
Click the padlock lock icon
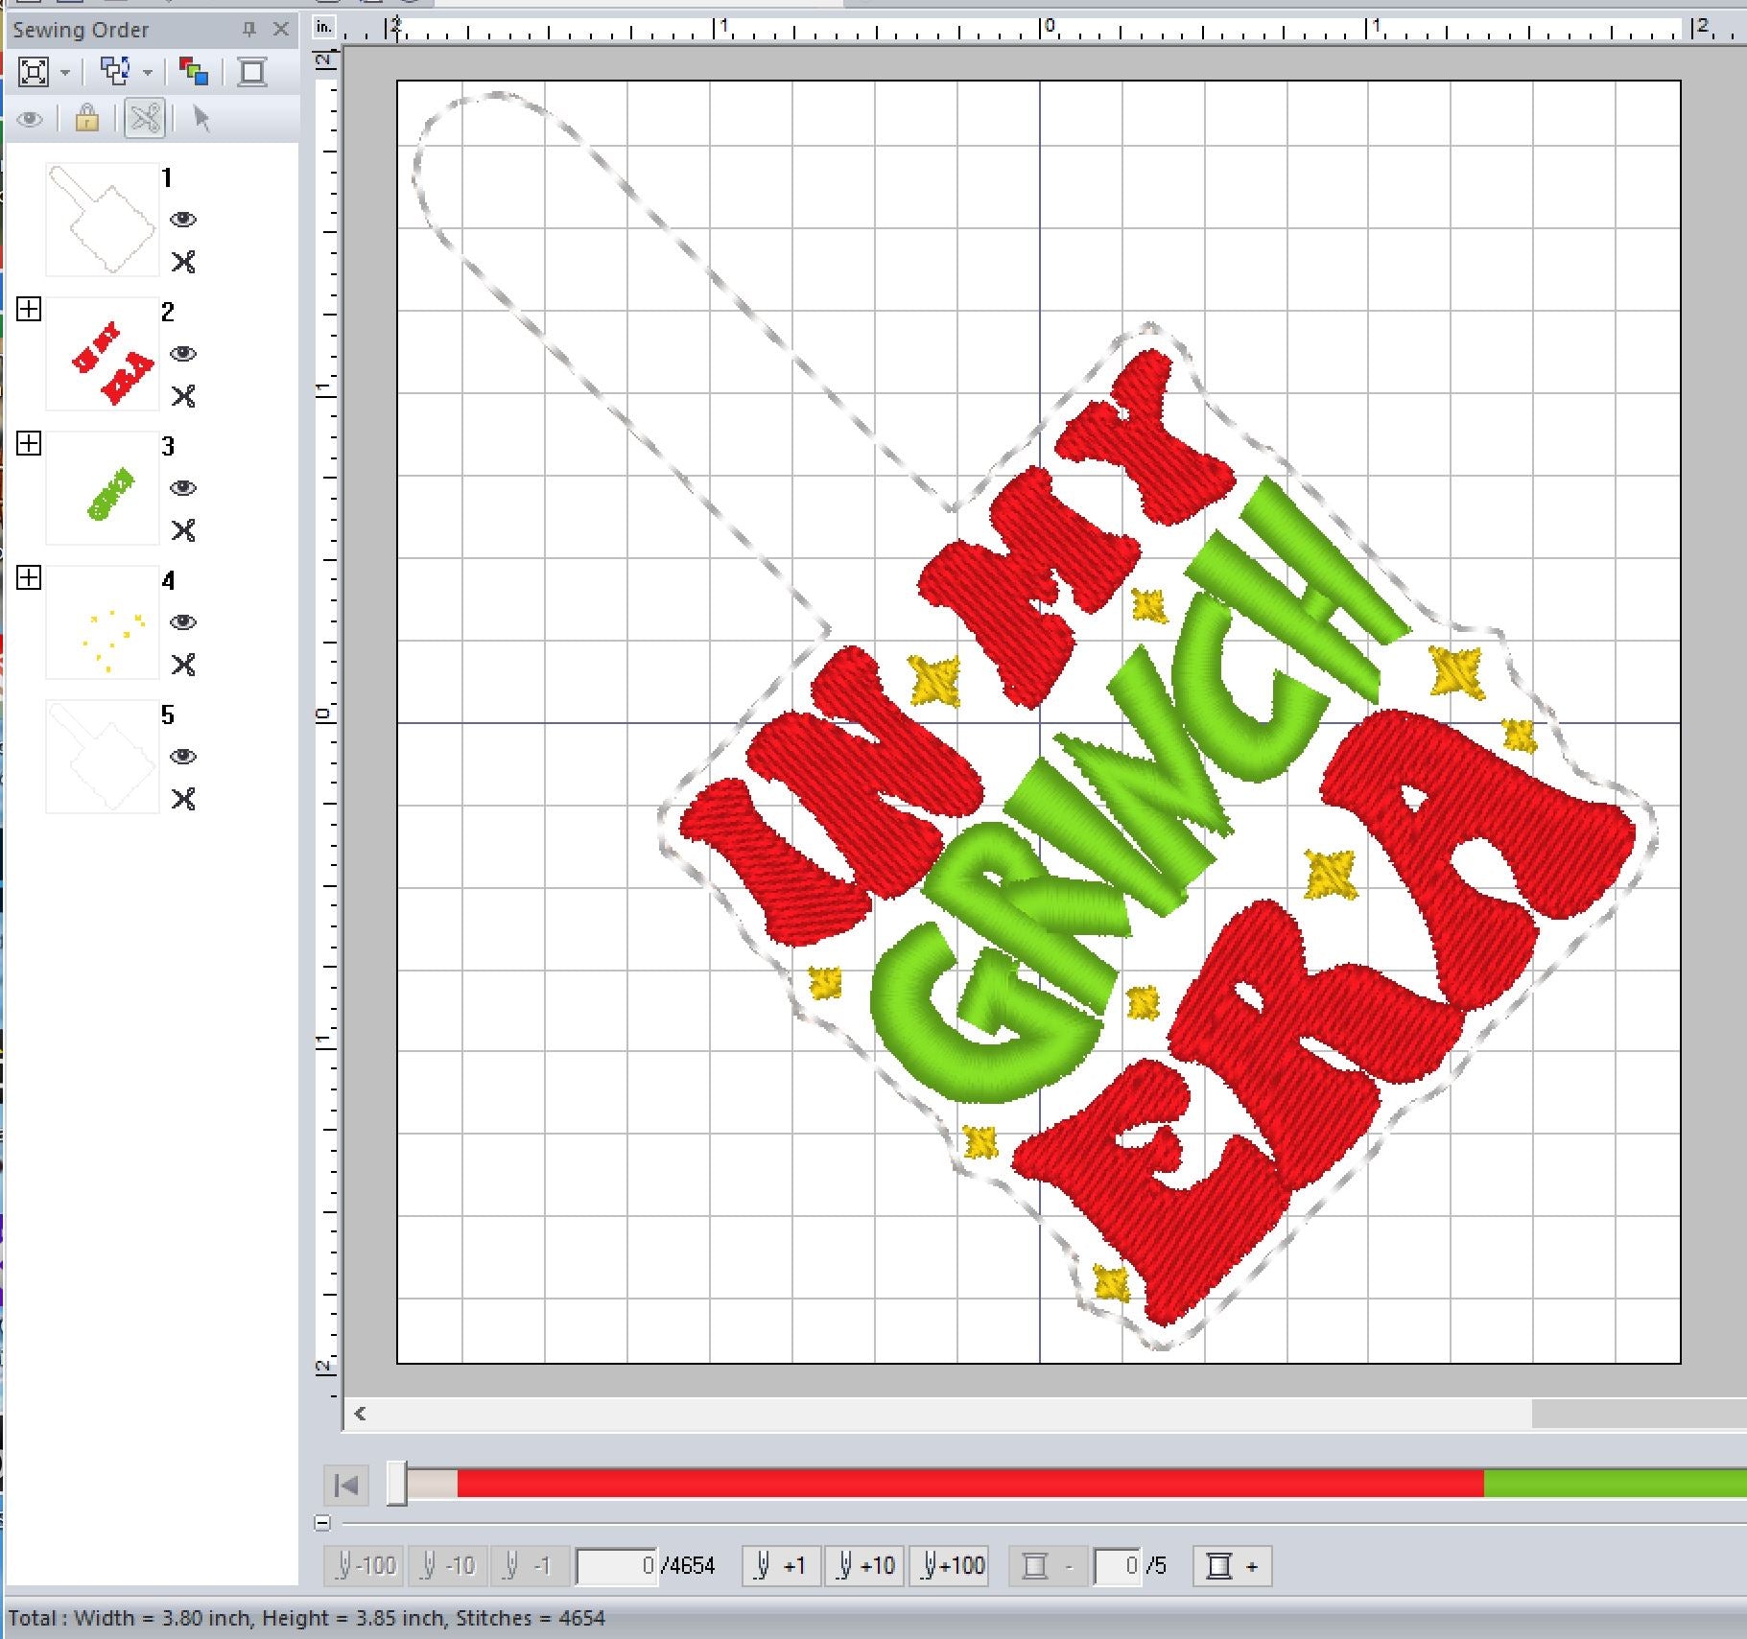tap(86, 119)
